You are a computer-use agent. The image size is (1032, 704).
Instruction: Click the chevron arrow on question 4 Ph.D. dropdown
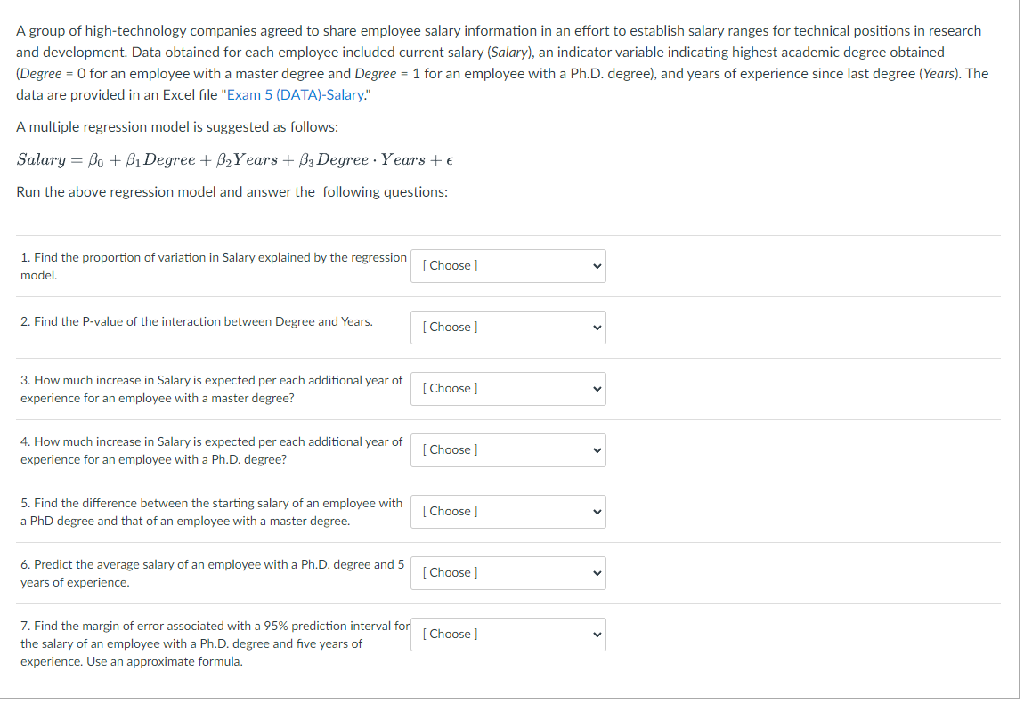597,450
